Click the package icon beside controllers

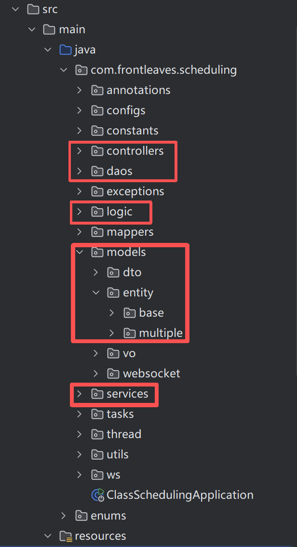97,150
